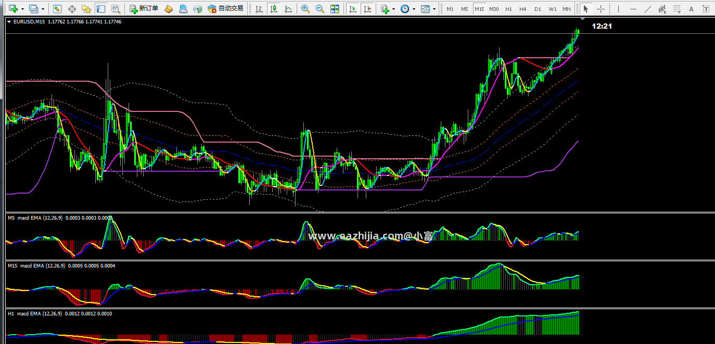Expand the New Chart dropdown arrow

point(22,9)
